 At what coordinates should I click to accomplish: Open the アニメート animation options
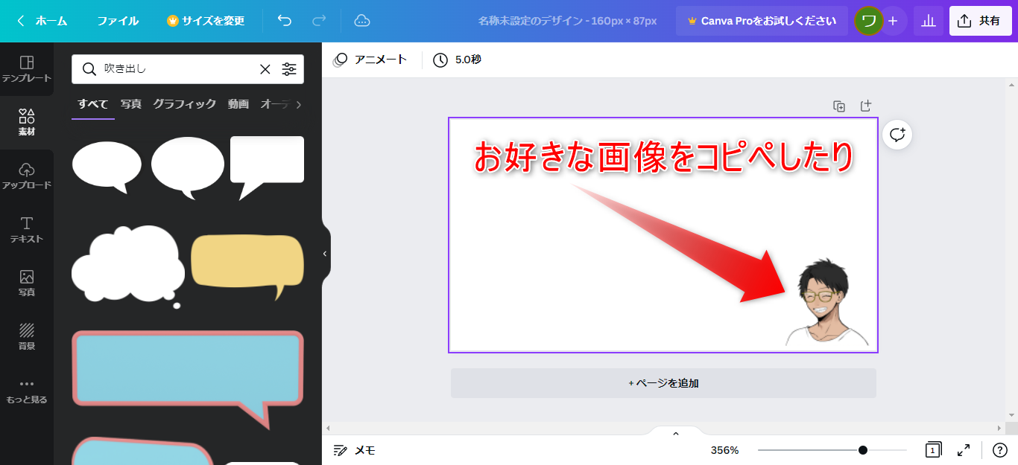(370, 60)
